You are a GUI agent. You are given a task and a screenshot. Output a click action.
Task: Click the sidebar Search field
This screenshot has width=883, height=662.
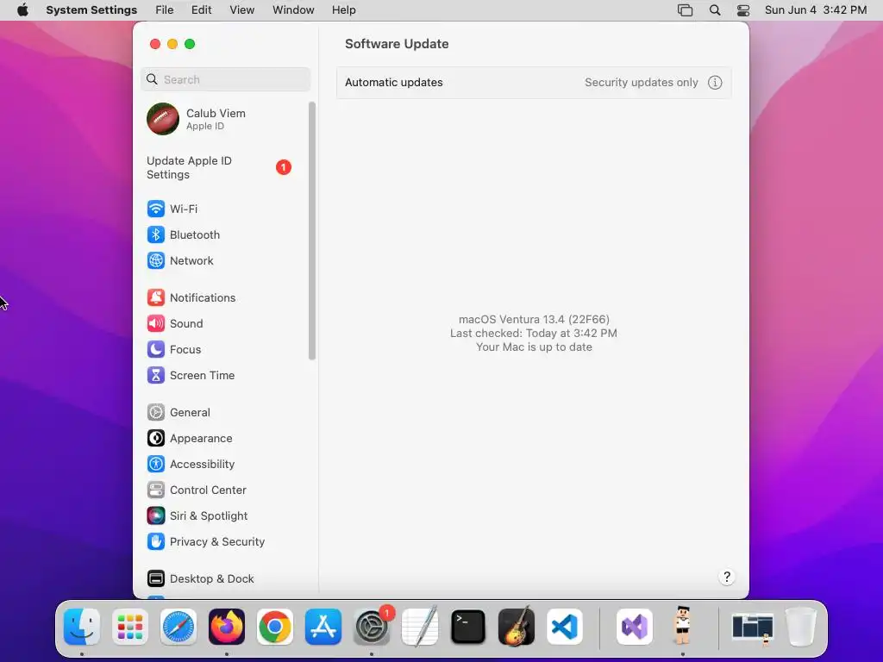(225, 79)
